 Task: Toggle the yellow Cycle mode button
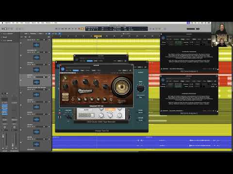[83, 29]
